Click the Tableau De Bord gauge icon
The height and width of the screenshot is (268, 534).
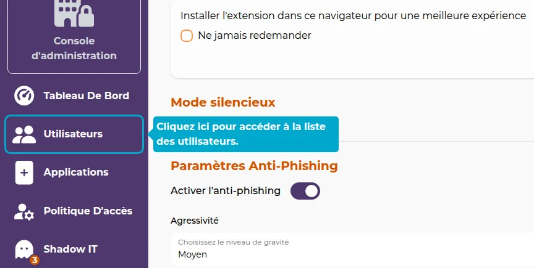[24, 96]
